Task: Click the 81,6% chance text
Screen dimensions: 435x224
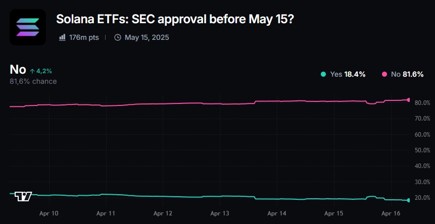Action: [x=33, y=81]
